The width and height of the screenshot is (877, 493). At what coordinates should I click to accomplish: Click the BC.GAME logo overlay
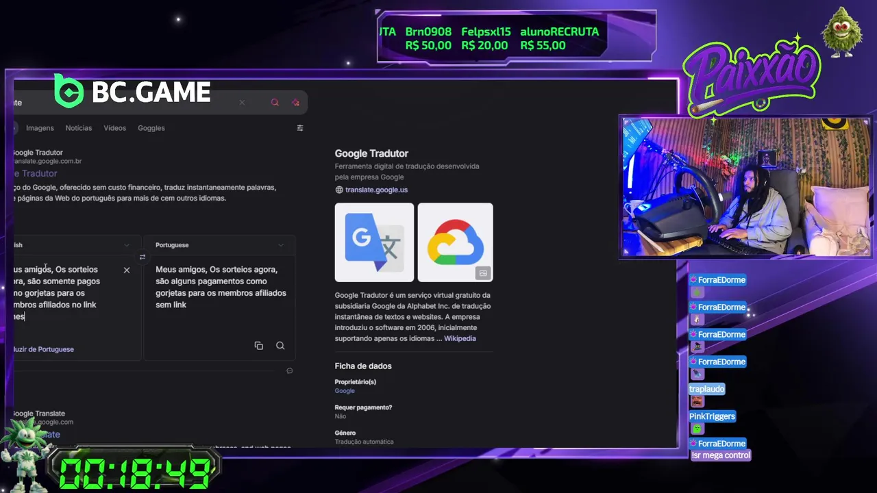[x=132, y=92]
